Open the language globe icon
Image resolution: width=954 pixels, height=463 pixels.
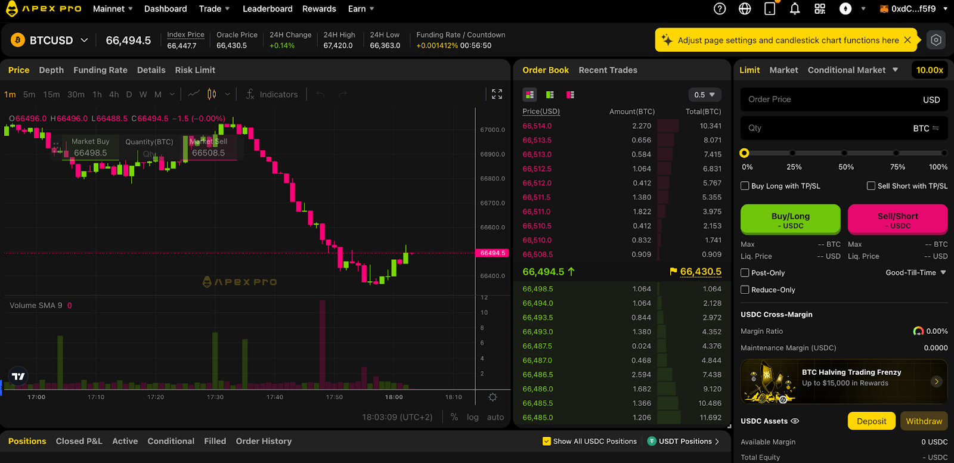tap(745, 9)
